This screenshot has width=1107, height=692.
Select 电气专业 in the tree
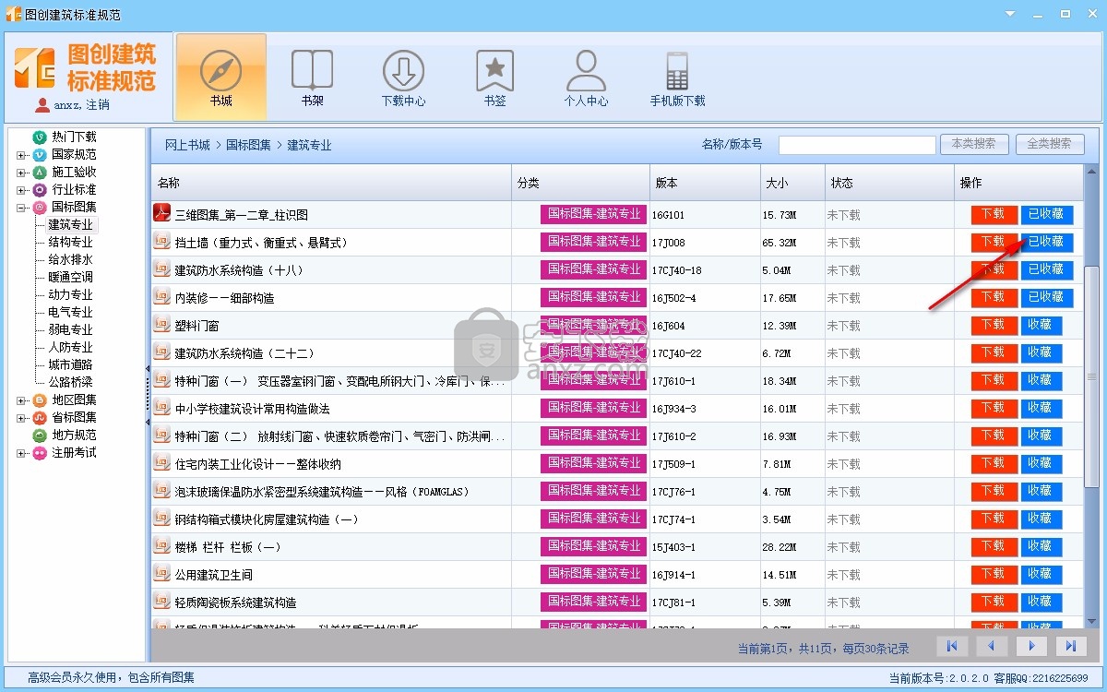tap(70, 312)
